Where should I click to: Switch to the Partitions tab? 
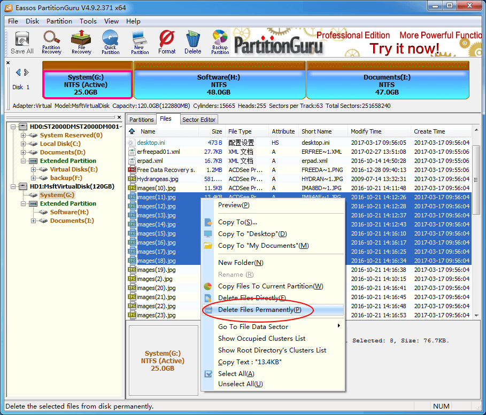[x=141, y=120]
